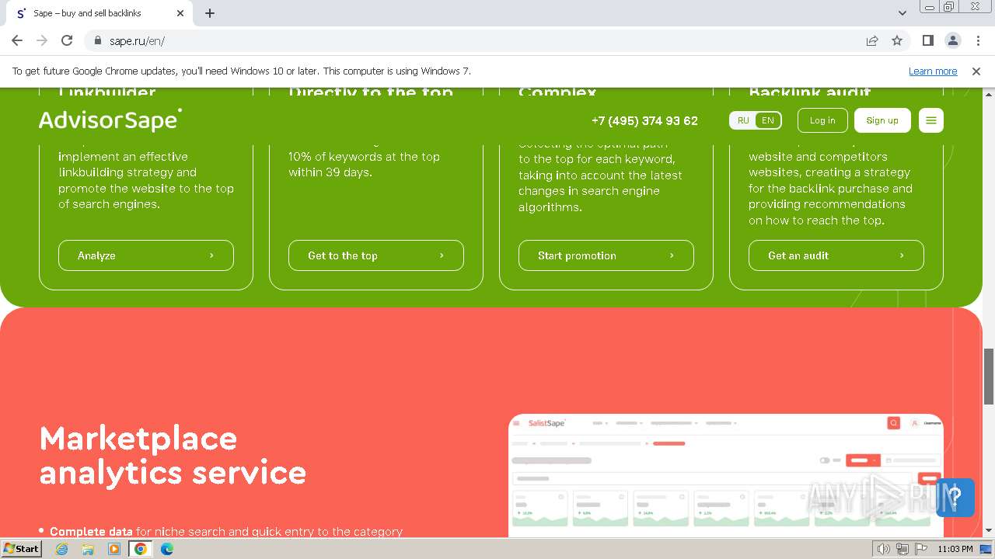Click the Get an audit button
This screenshot has height=559, width=995.
[x=836, y=255]
